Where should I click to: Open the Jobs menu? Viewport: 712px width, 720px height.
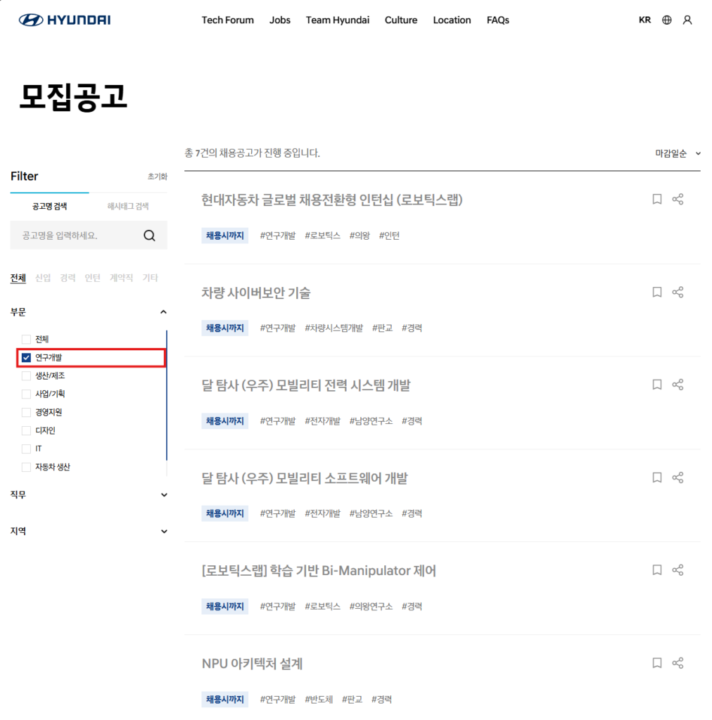pyautogui.click(x=280, y=20)
